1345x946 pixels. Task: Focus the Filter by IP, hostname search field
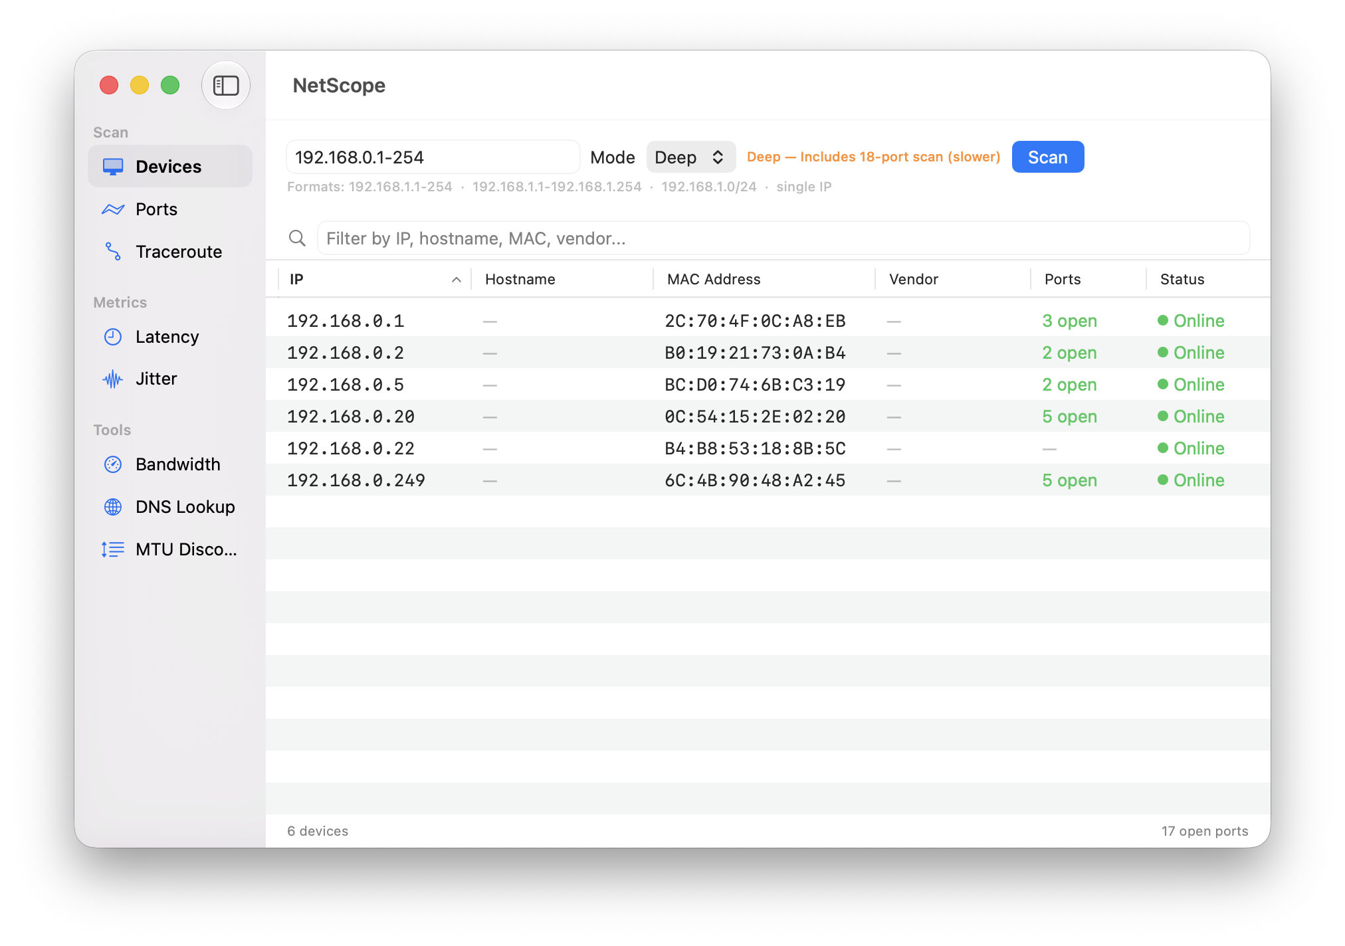tap(783, 238)
